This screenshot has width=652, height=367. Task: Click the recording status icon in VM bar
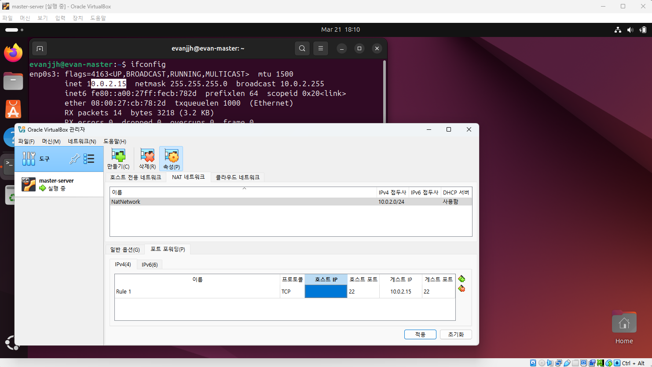point(592,363)
